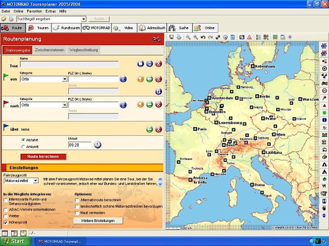Uncheck the Höhenprofil checkbox
Image resolution: width=329 pixels, height=246 pixels.
click(6, 223)
